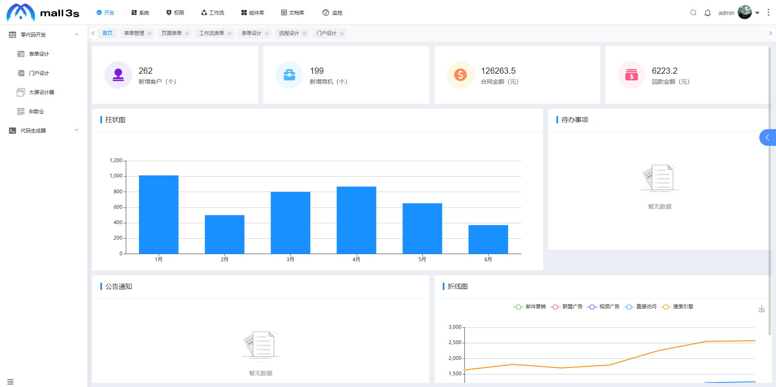Viewport: 776px width, 387px height.
Task: Click the 126263.5 合同金额 value
Action: (498, 71)
